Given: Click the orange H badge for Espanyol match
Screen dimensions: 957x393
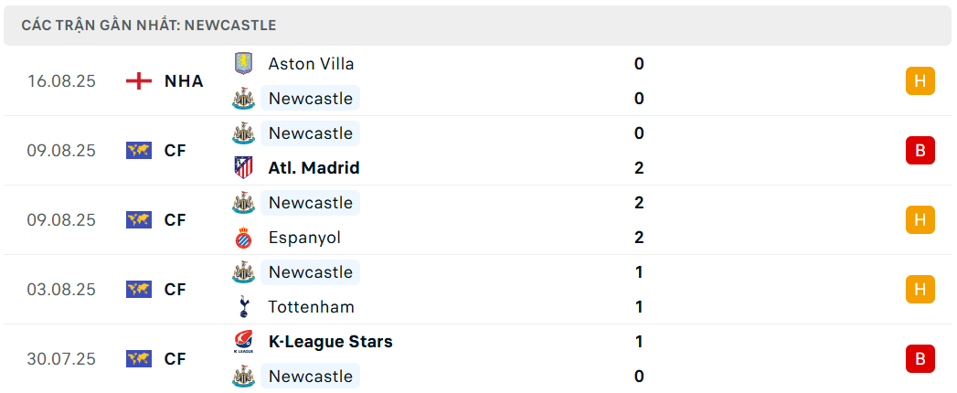Looking at the screenshot, I should (920, 219).
